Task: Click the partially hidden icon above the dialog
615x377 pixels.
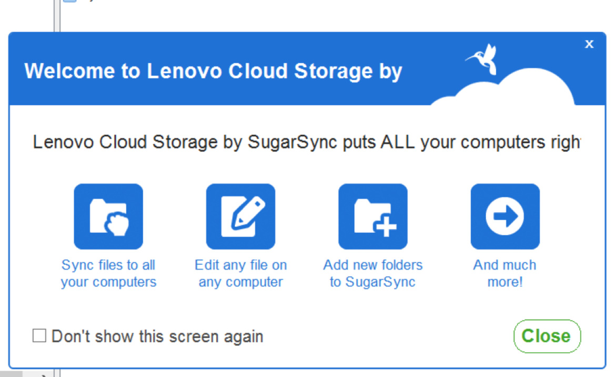Action: (x=70, y=1)
